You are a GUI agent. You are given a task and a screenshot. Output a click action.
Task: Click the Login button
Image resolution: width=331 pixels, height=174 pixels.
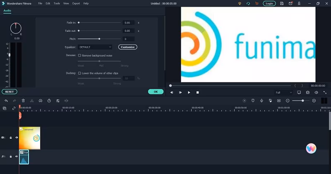tap(269, 3)
